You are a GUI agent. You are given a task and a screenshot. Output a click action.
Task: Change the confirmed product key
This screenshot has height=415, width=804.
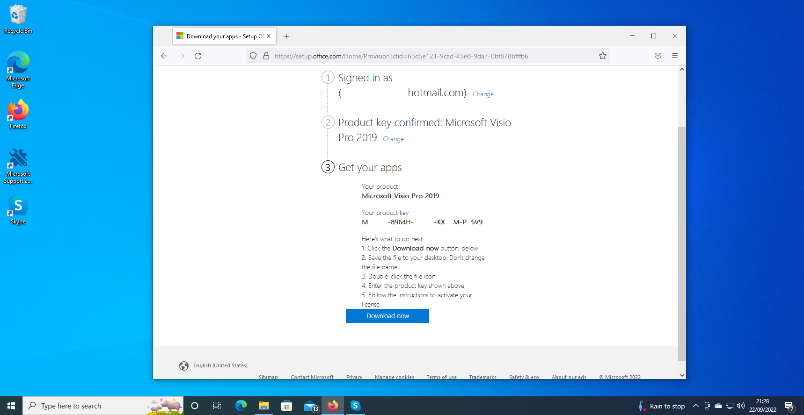(x=393, y=139)
